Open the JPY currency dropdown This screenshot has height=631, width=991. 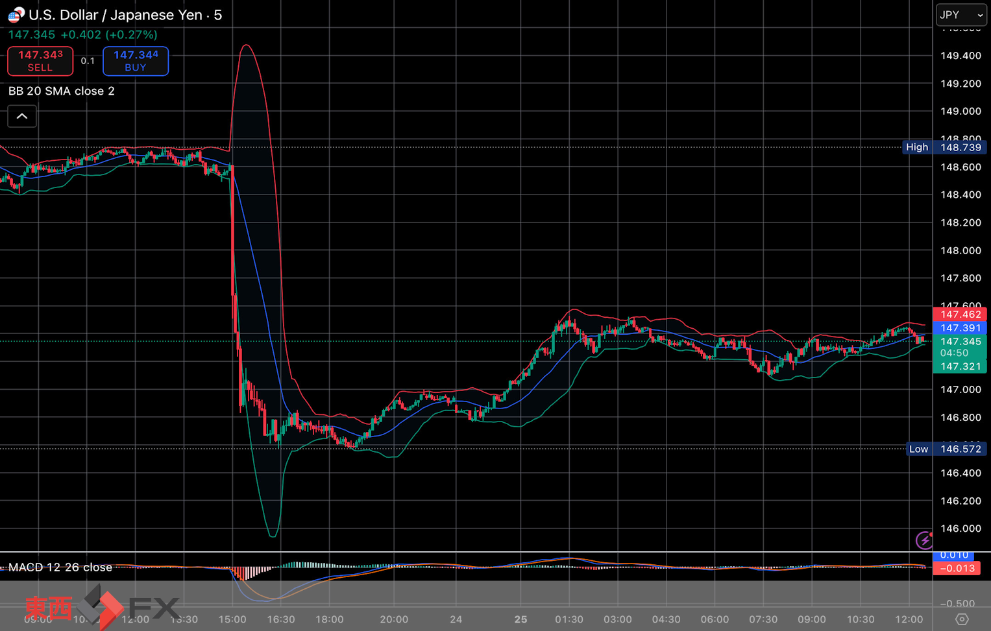click(x=961, y=15)
